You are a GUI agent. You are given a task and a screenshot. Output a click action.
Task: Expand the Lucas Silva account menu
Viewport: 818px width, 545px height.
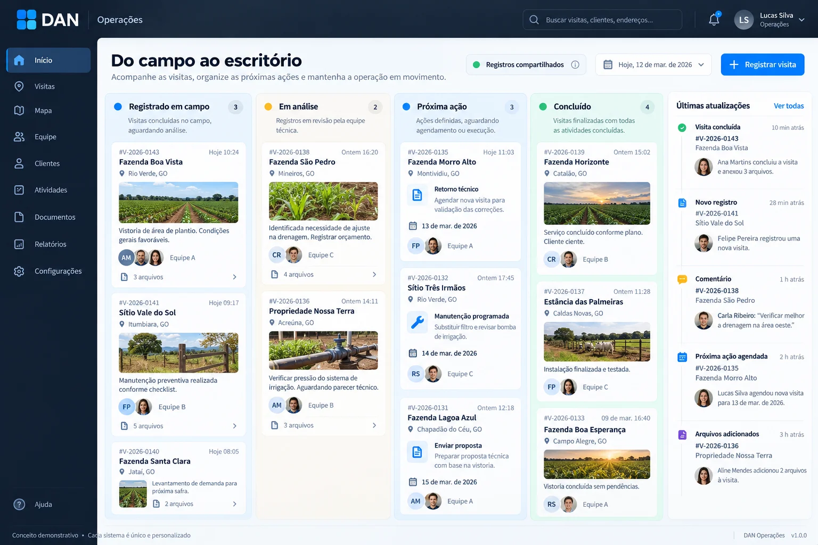tap(801, 20)
